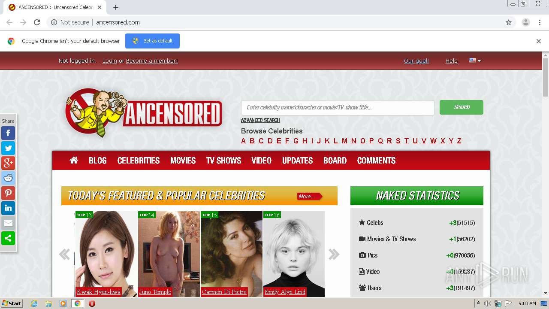Viewport: 549px width, 309px height.
Task: Go to home via house icon
Action: point(74,160)
